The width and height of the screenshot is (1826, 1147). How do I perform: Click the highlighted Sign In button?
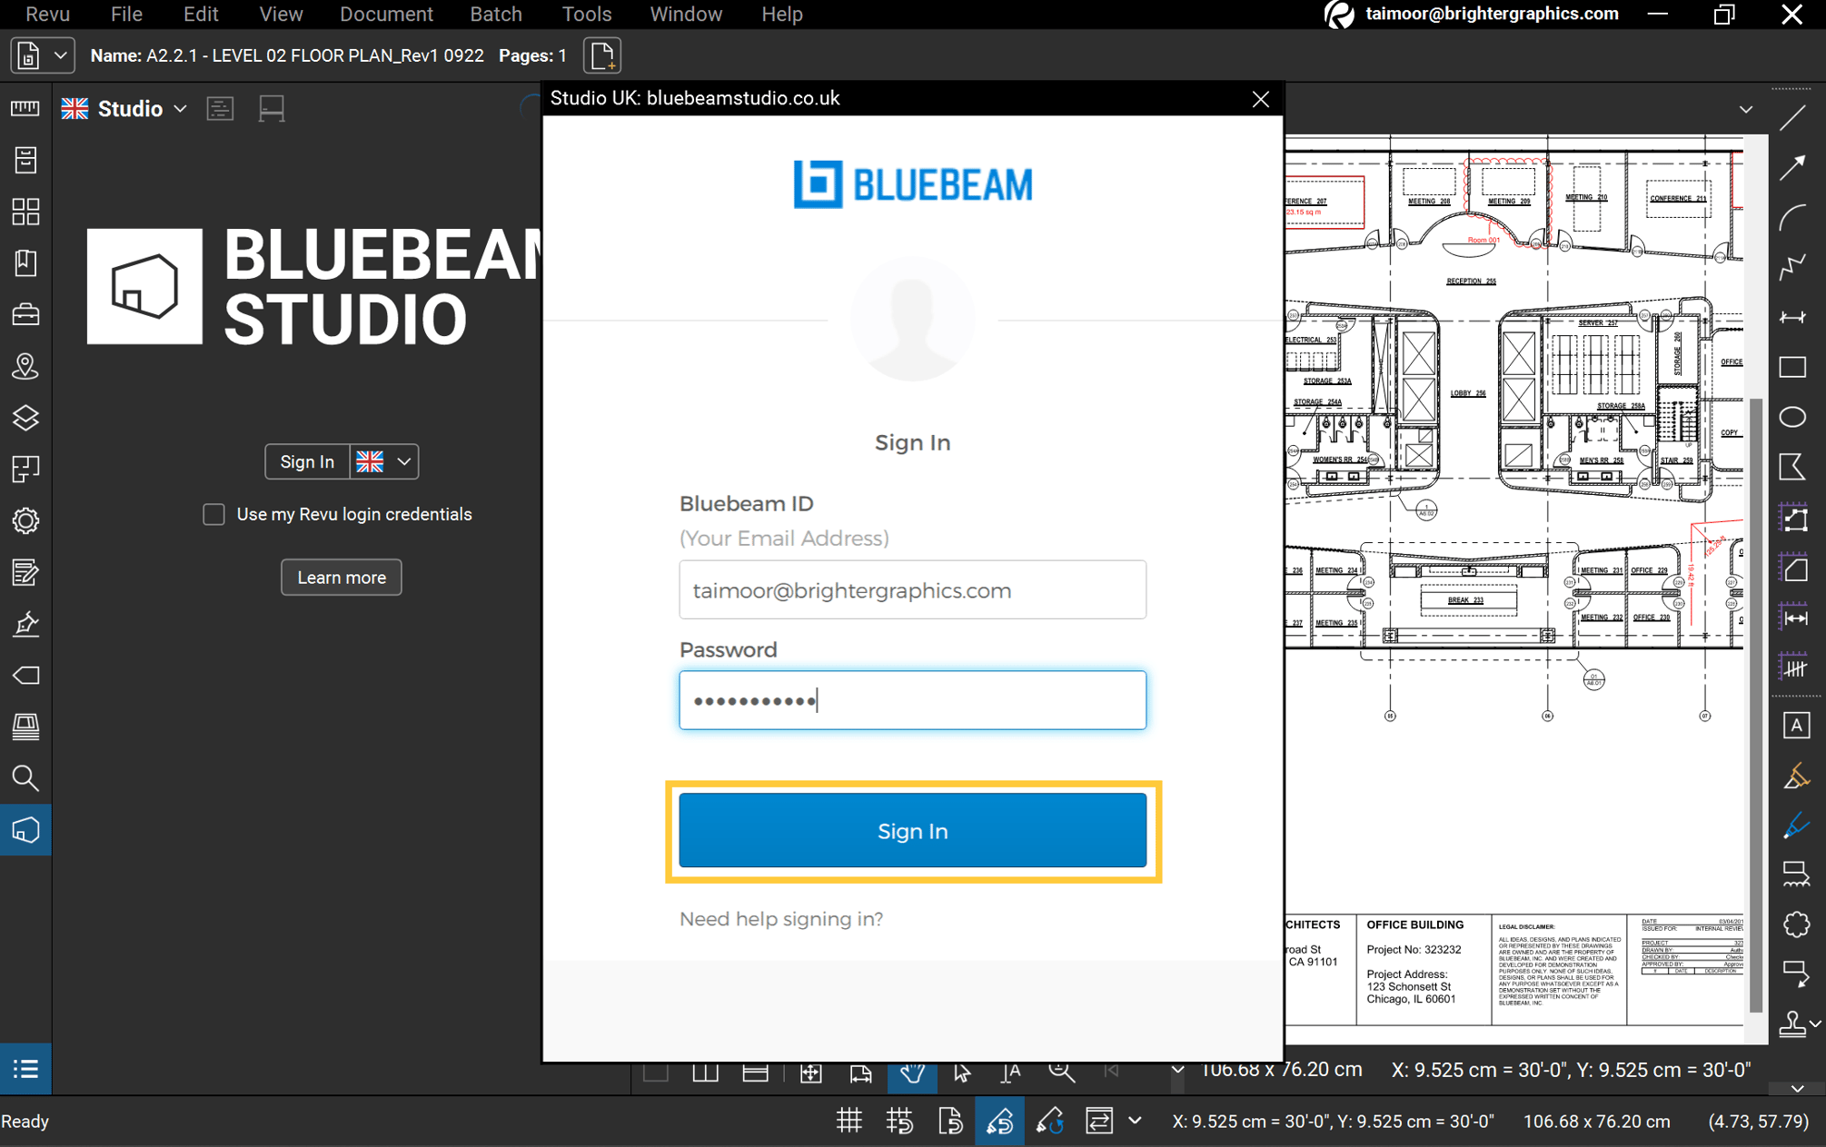pyautogui.click(x=912, y=830)
